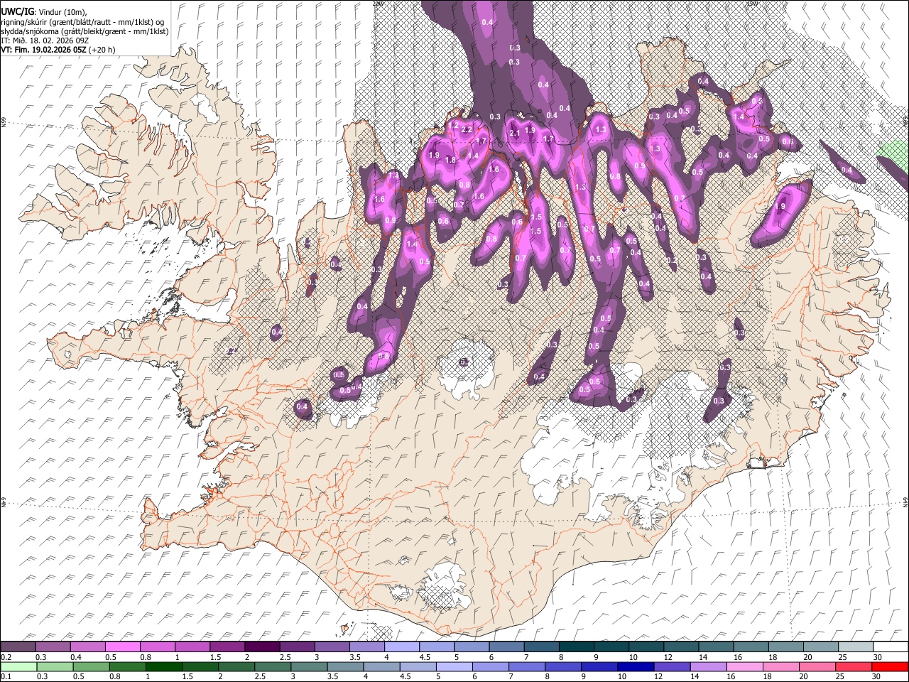909x682 pixels.
Task: Pick the grey-green swatch at 3 in the lower legend row
Action: [310, 666]
